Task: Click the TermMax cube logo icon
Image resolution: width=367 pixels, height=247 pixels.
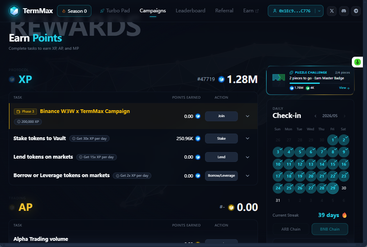Action: point(14,11)
